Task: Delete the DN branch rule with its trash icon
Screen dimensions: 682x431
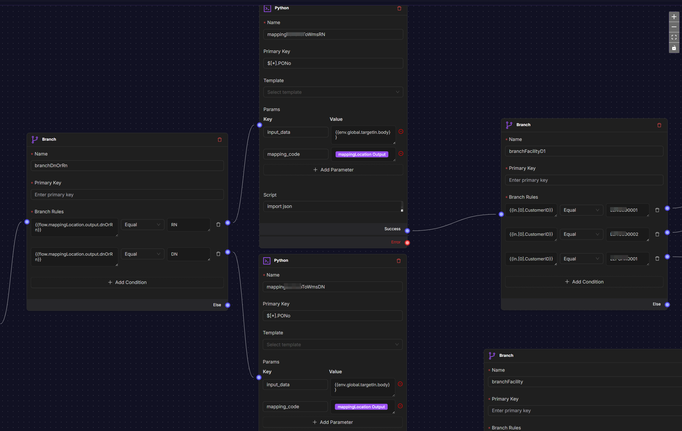Action: pos(218,254)
